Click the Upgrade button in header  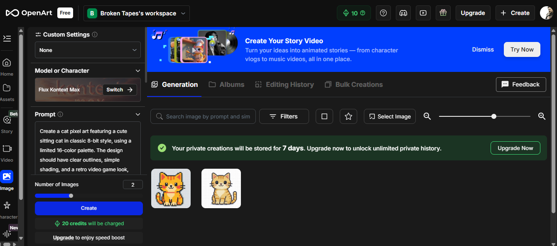coord(473,13)
